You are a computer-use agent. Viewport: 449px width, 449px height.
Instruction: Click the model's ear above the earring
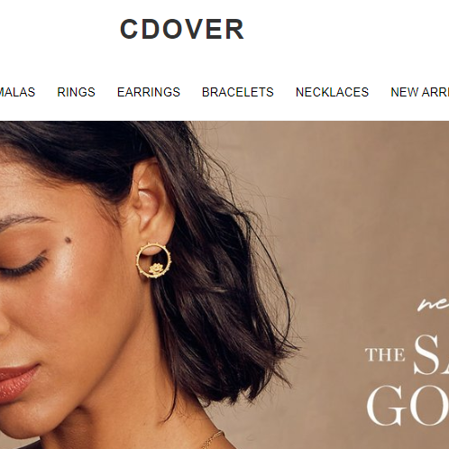[x=151, y=205]
